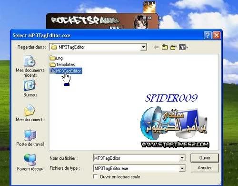Open Mes documents récents shortcut
The width and height of the screenshot is (238, 186).
pyautogui.click(x=30, y=66)
